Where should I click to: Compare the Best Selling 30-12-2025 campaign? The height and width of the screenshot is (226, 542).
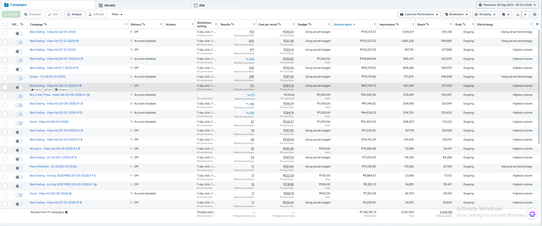[62, 90]
